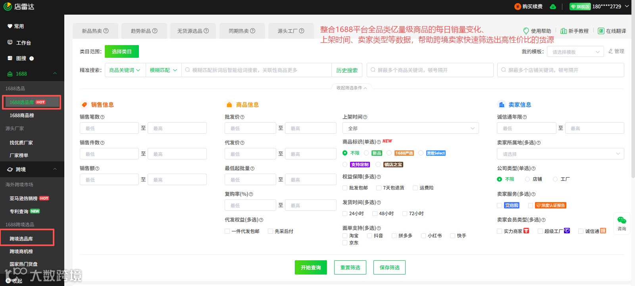Check the 7天包退货 checkbox
635x286 pixels.
click(x=379, y=188)
